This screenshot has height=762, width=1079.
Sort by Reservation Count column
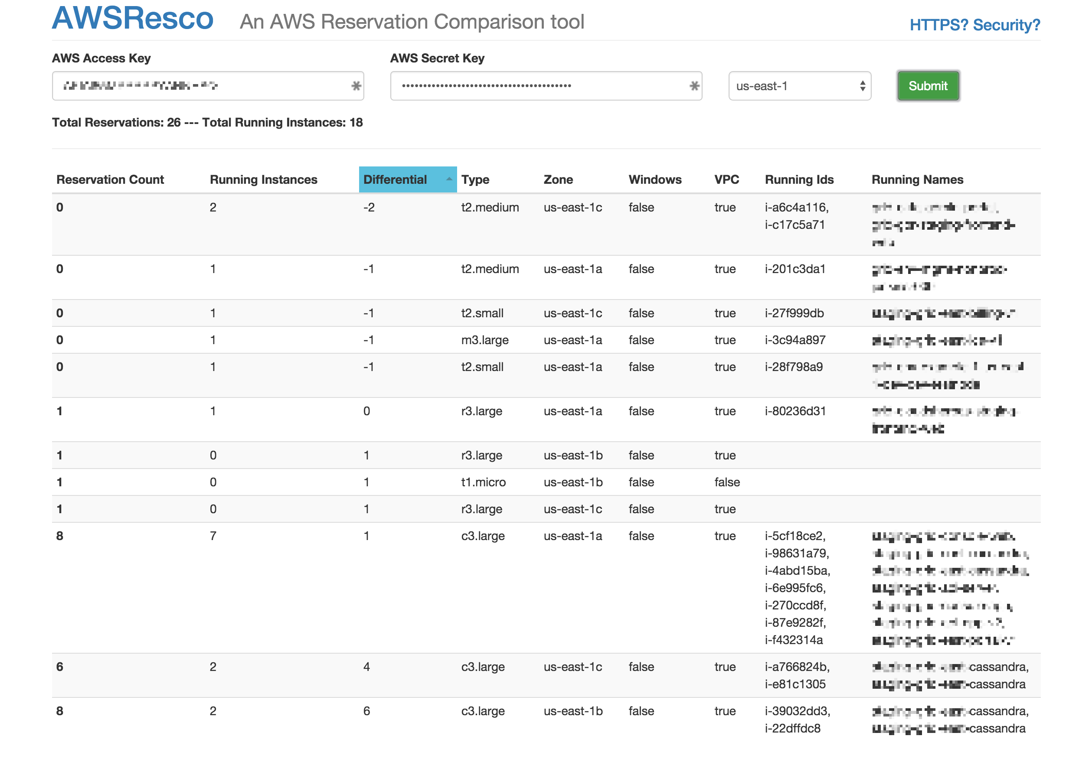[x=110, y=179]
